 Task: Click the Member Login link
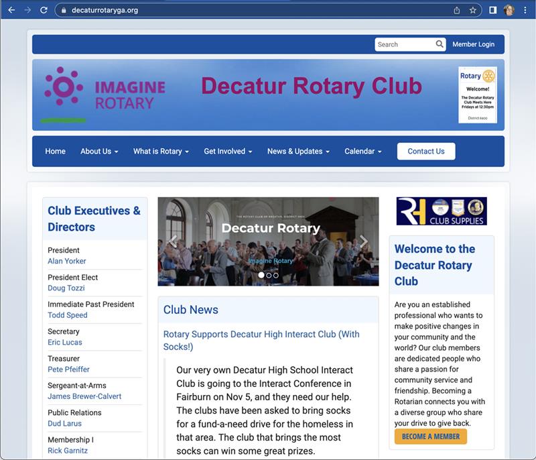[x=474, y=44]
